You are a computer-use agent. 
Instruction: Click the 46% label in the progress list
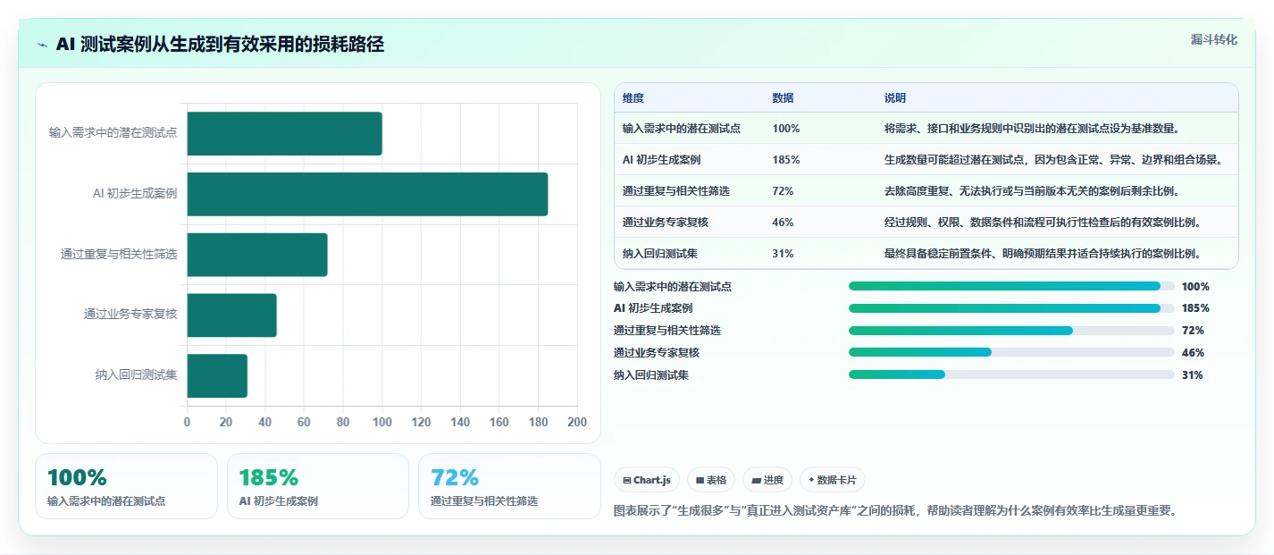pos(1193,353)
